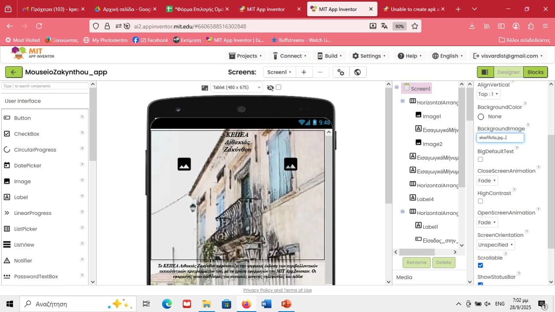Collapse the Screen1 tree node

click(x=396, y=88)
